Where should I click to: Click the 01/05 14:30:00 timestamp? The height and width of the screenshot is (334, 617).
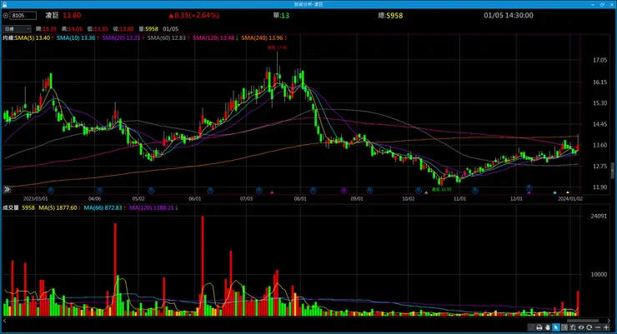coord(509,15)
